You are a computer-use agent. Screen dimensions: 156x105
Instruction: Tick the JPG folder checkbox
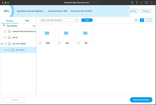pos(59,43)
